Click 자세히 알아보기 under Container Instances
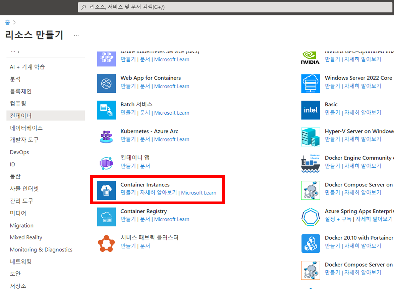This screenshot has height=289, width=394. point(158,193)
